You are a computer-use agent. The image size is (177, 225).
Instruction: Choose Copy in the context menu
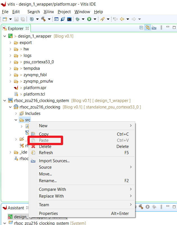pyautogui.click(x=82, y=134)
